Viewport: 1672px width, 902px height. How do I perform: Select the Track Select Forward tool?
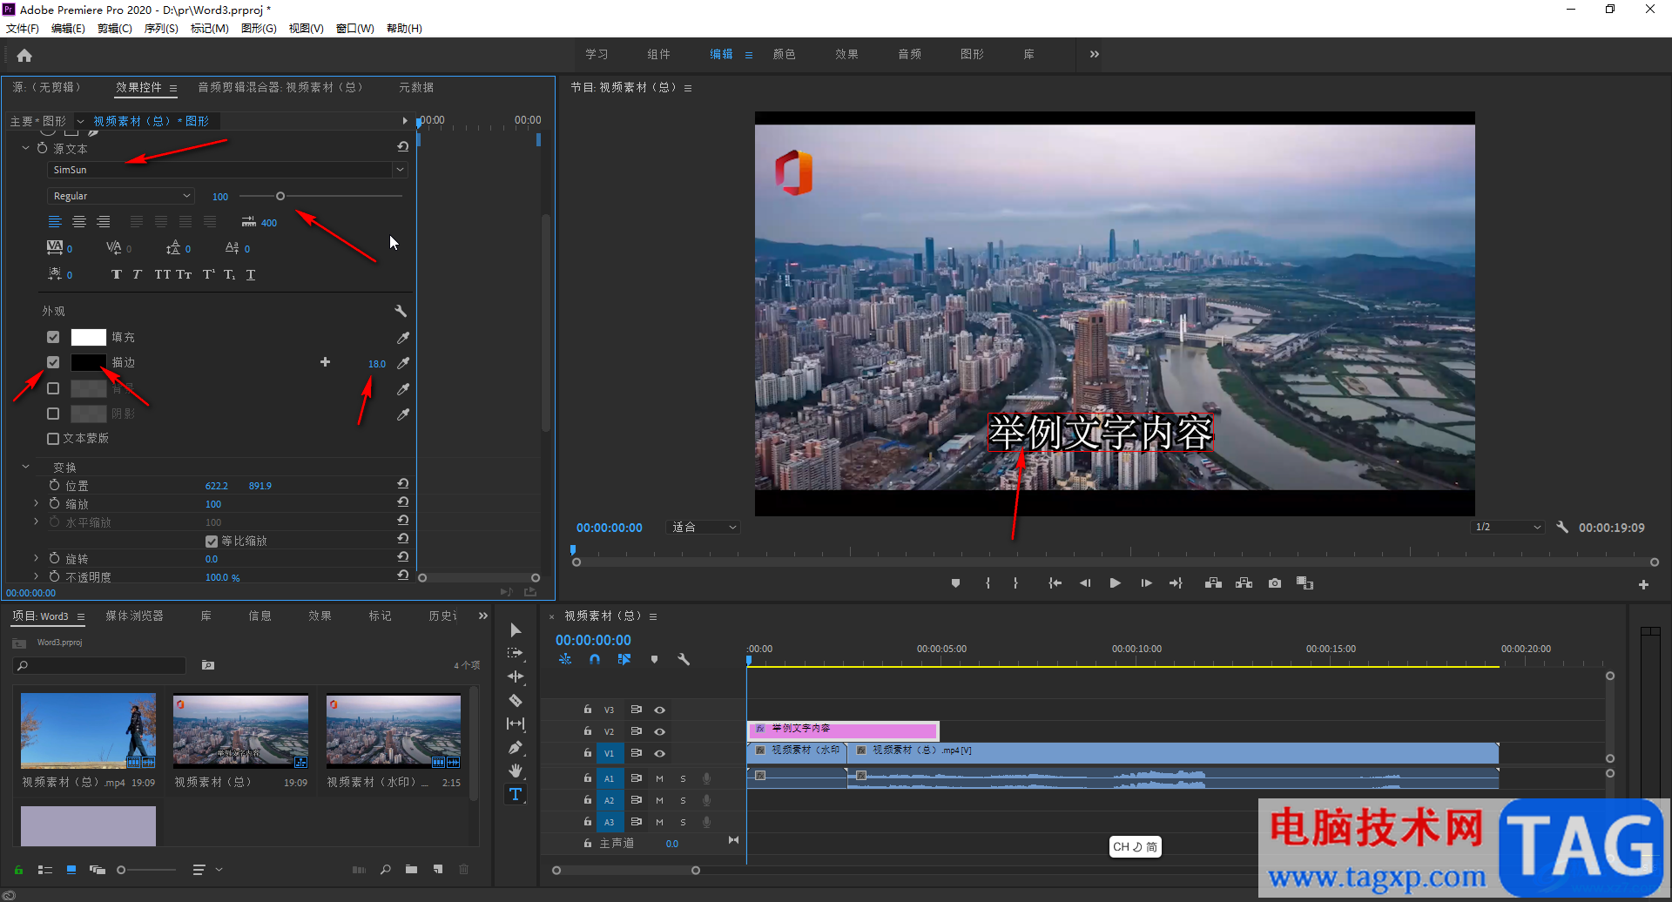[516, 653]
